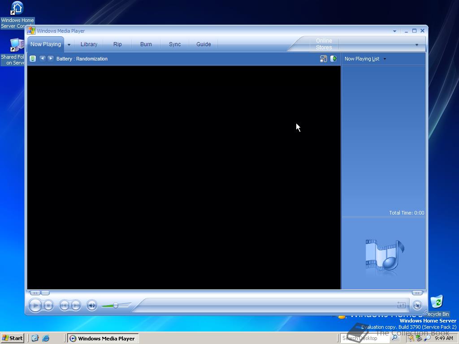Maximize the Windows Media Player window
Viewport: 459px width, 344px height.
click(414, 31)
